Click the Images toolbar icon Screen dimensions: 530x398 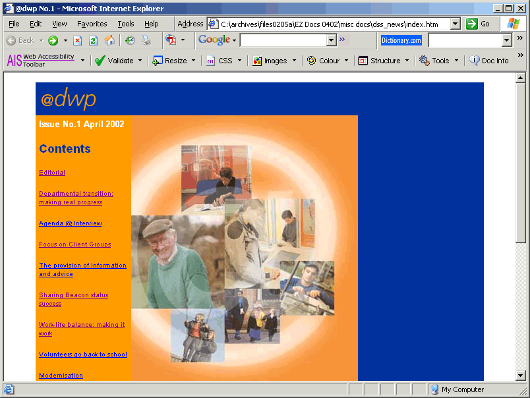(257, 61)
